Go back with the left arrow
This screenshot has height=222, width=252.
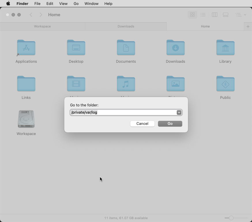click(x=31, y=15)
